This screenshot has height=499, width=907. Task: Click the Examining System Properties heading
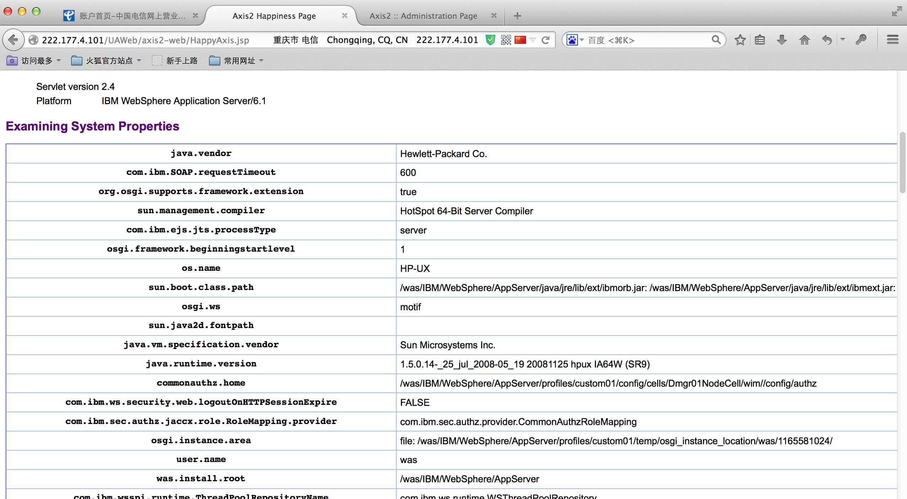tap(92, 126)
